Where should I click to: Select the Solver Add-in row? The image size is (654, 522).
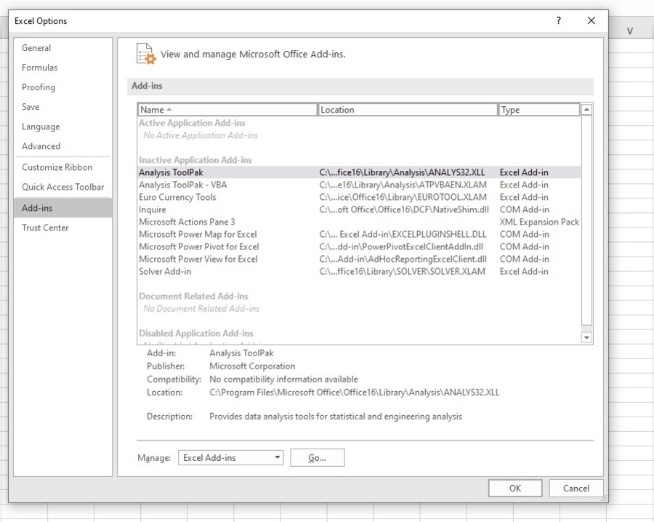click(359, 271)
